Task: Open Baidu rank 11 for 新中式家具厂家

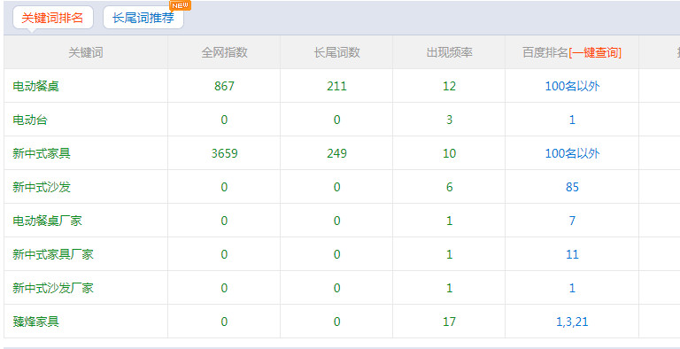Action: (x=573, y=254)
